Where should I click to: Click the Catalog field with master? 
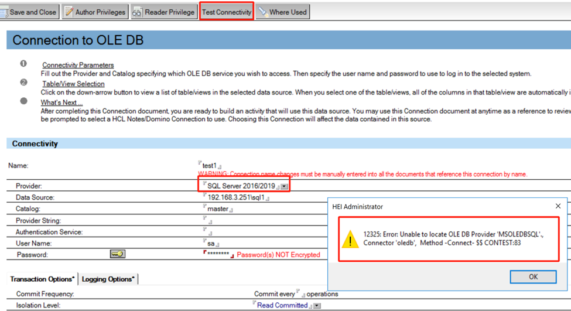218,209
